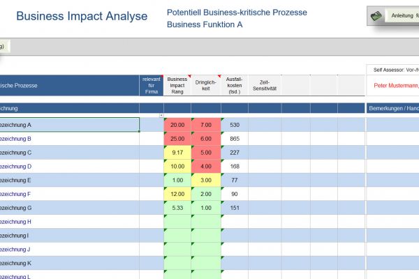The height and width of the screenshot is (279, 419).
Task: Select the Bemerkungen / Handlungsbedarf header
Action: [x=392, y=109]
